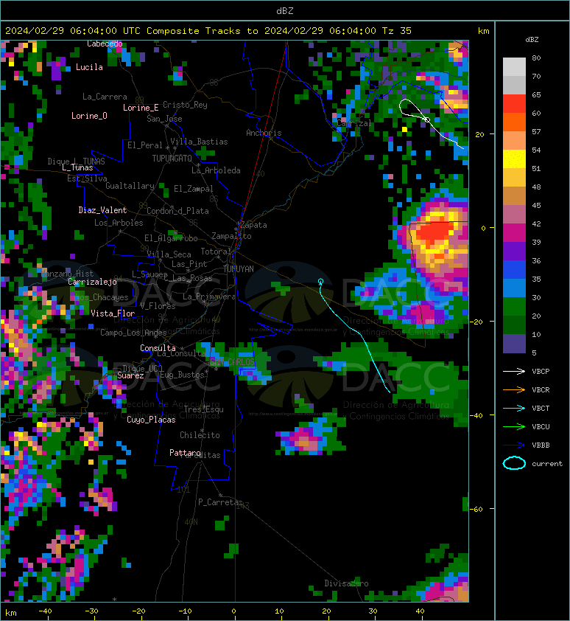Click the Vista_Flor location label
The image size is (570, 621).
click(113, 313)
